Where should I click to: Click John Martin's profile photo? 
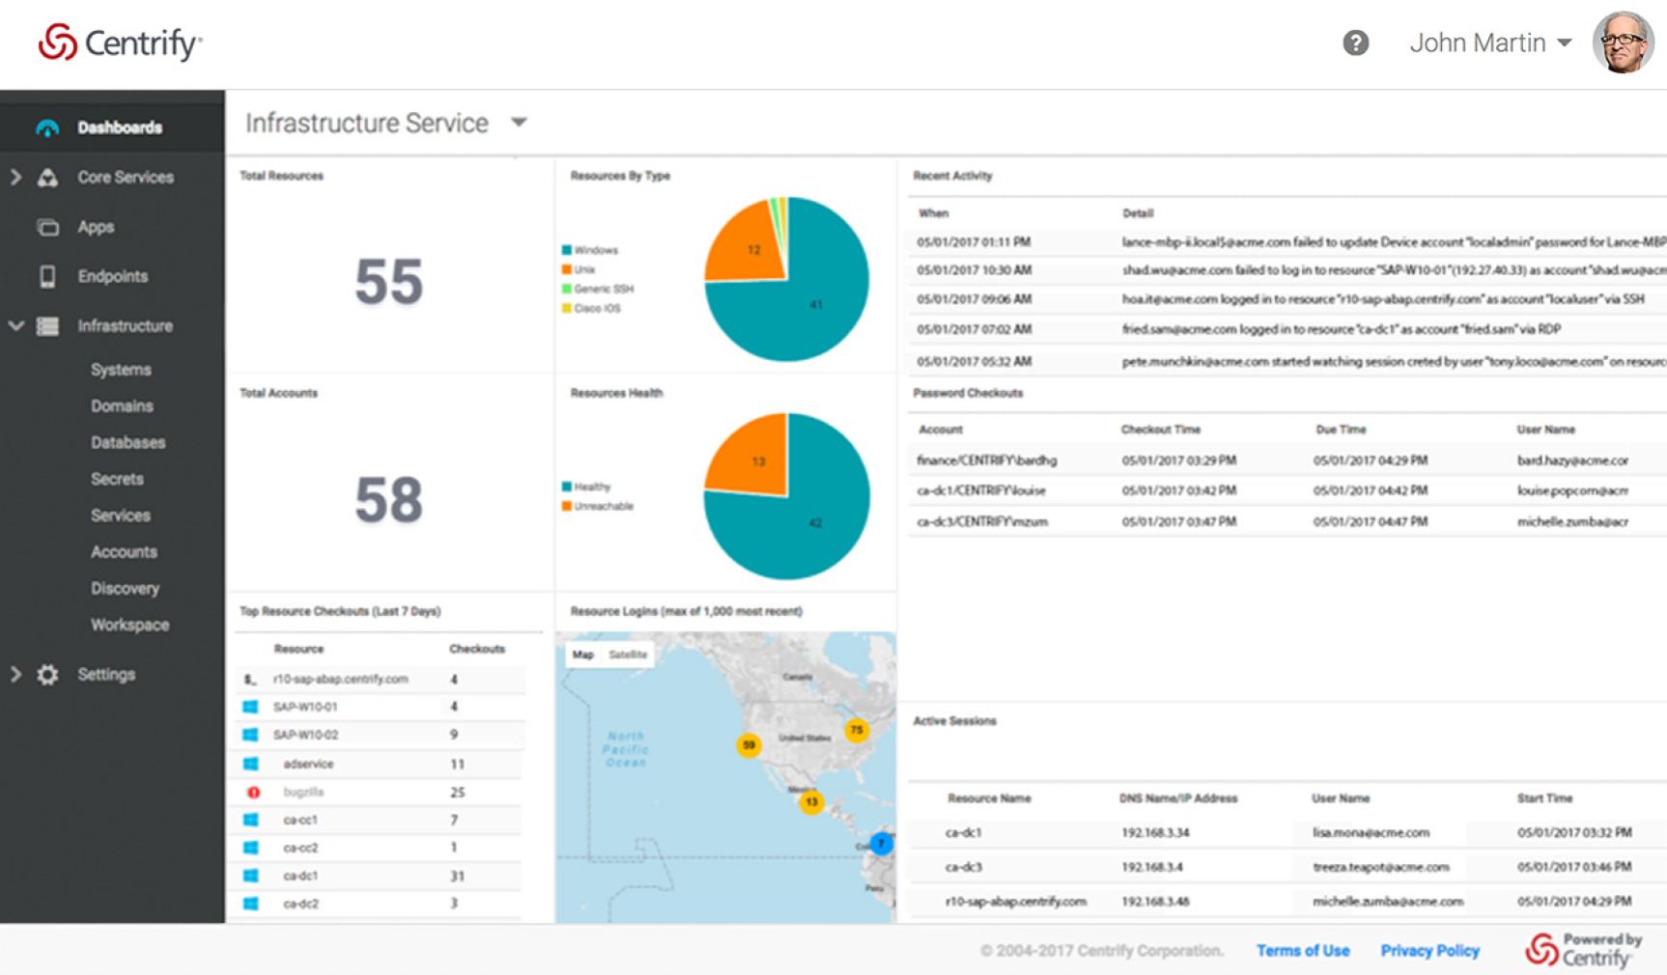1623,42
